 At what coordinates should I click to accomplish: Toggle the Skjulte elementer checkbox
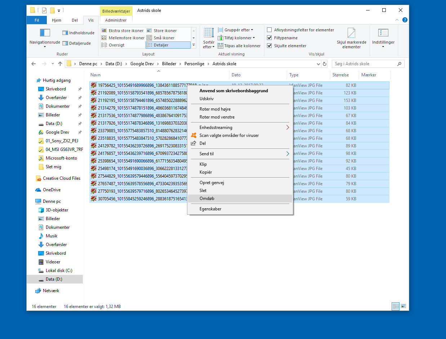tap(269, 46)
